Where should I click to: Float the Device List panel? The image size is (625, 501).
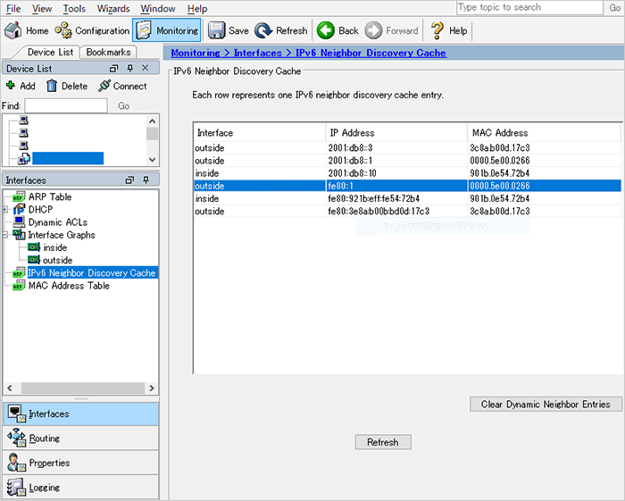[x=113, y=69]
